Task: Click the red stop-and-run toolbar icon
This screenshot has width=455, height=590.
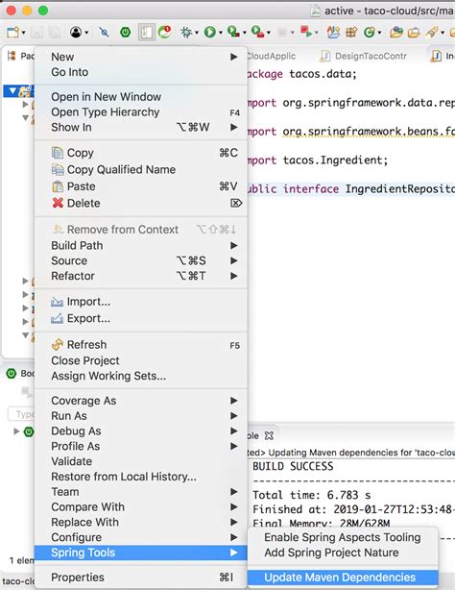Action: [x=306, y=32]
